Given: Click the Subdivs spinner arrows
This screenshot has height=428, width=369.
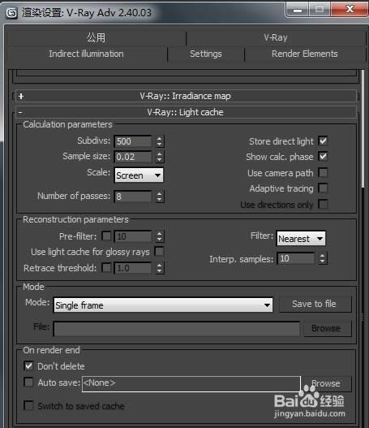Looking at the screenshot, I should coord(160,141).
